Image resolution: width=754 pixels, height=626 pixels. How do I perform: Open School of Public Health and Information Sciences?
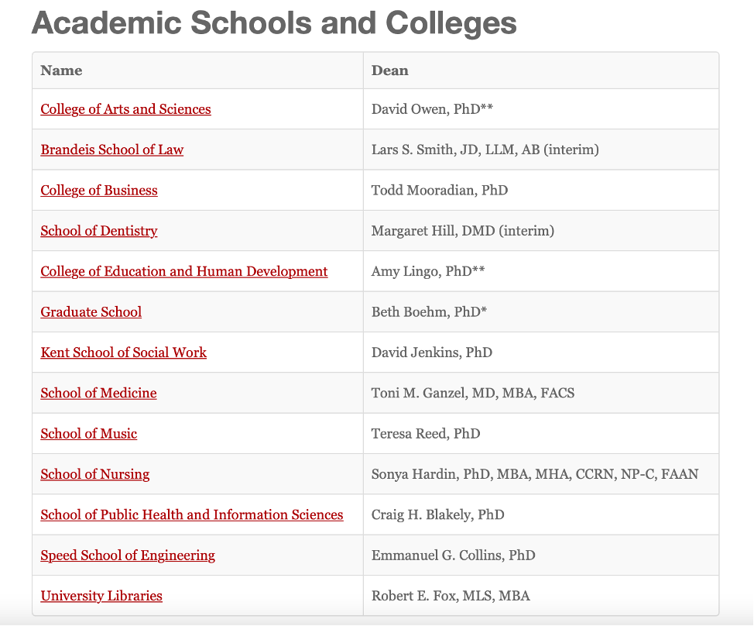click(191, 514)
